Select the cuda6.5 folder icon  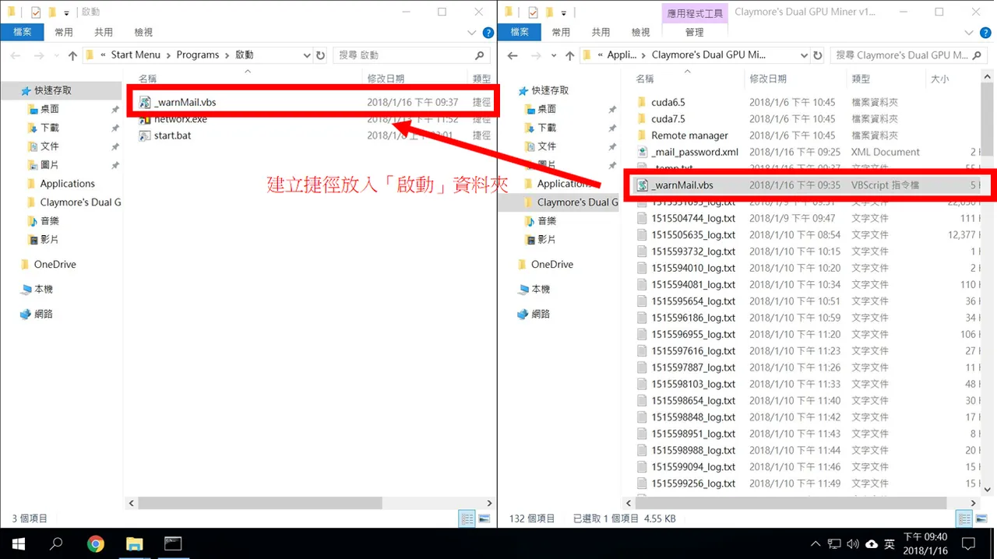[642, 102]
